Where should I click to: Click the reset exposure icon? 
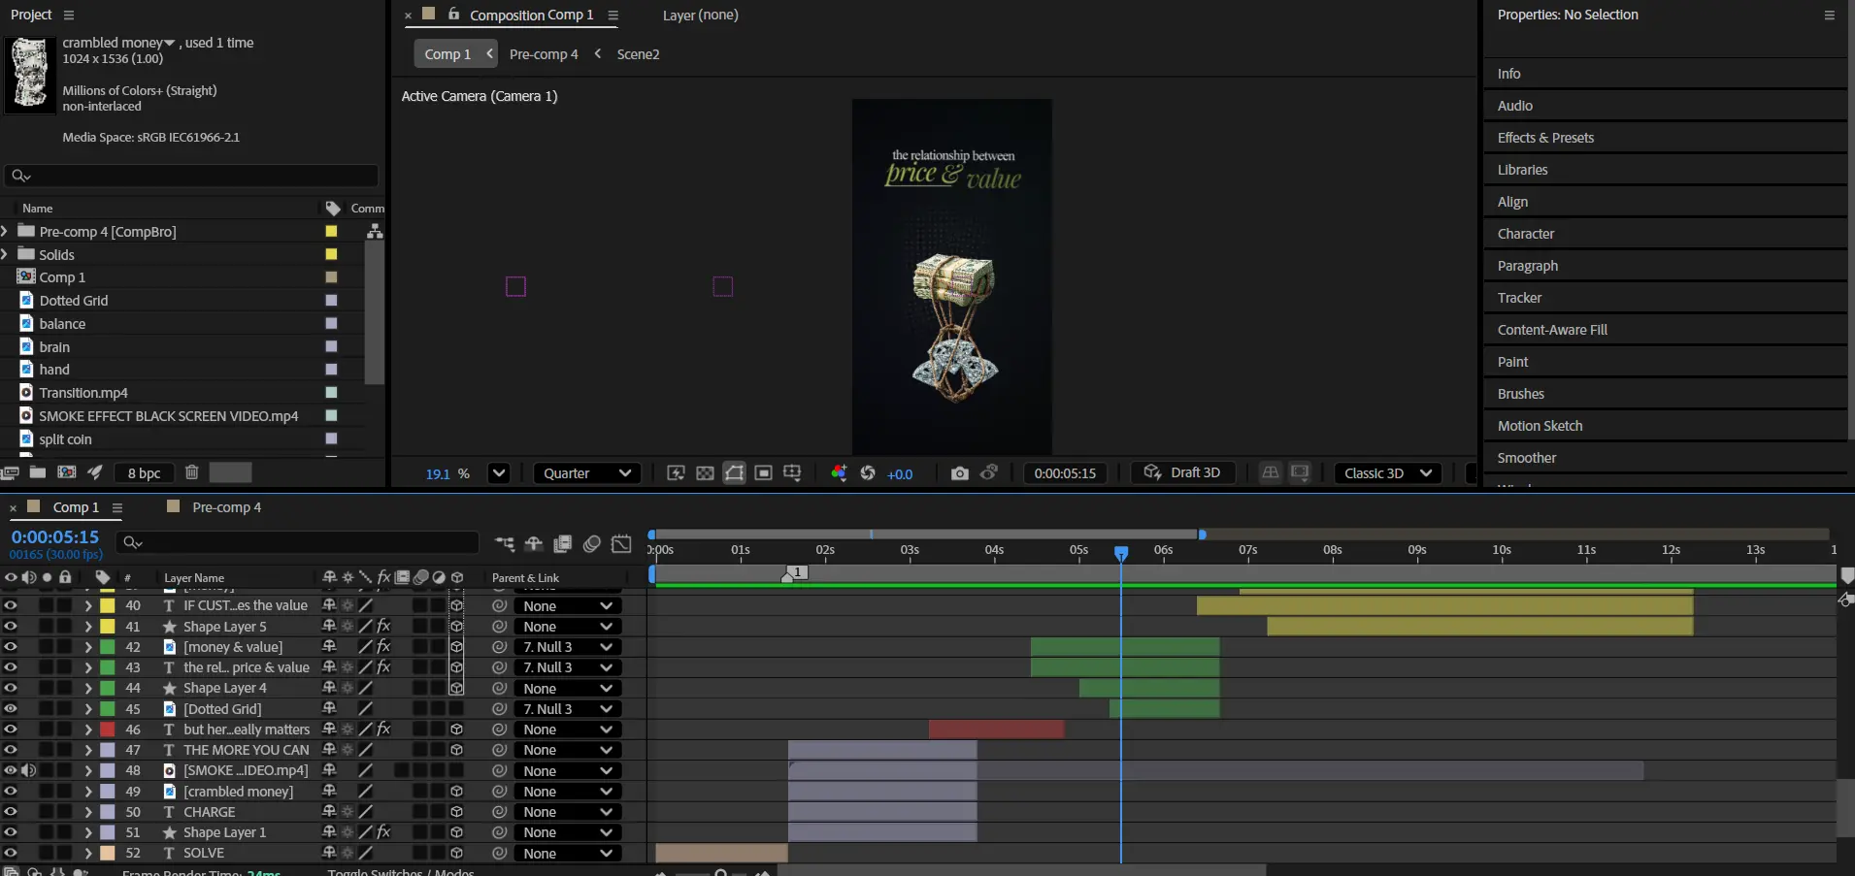point(868,473)
